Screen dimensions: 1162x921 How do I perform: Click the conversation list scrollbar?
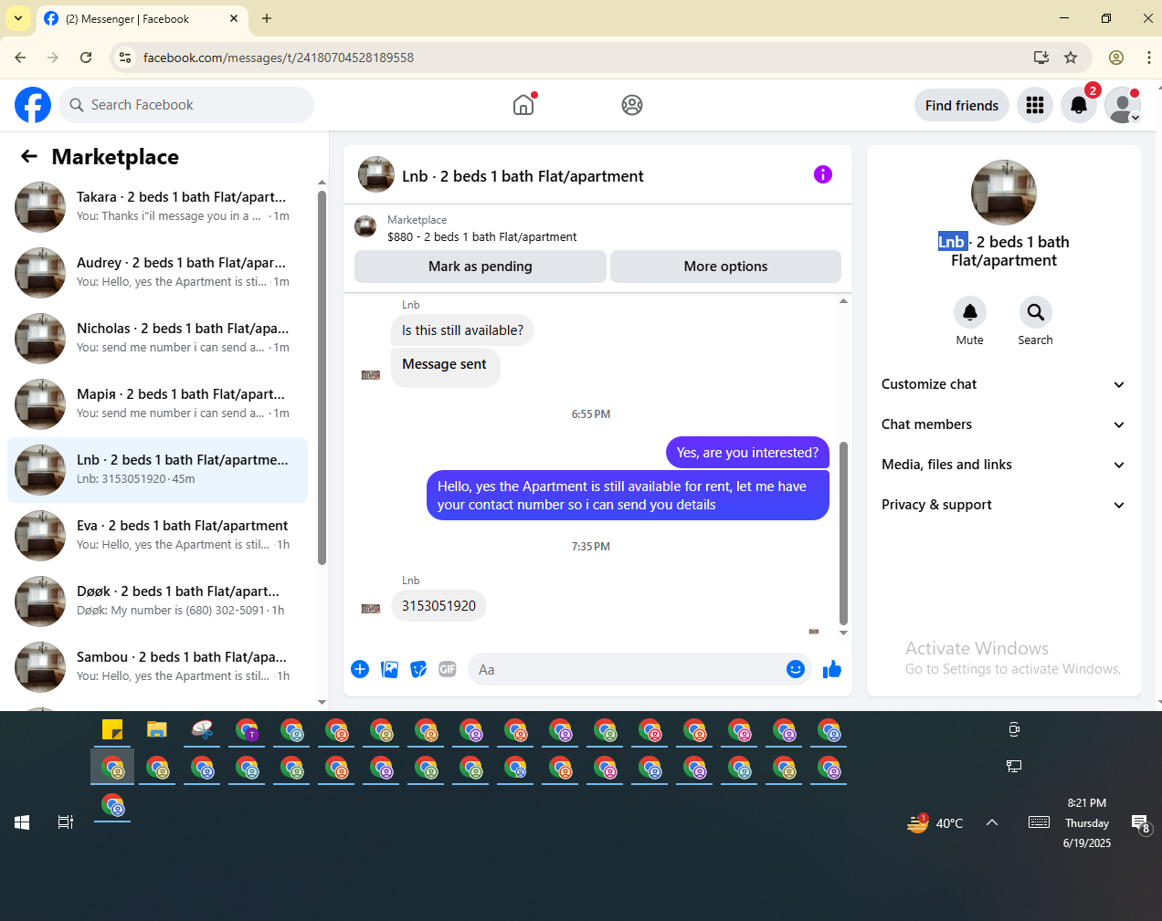pos(322,378)
